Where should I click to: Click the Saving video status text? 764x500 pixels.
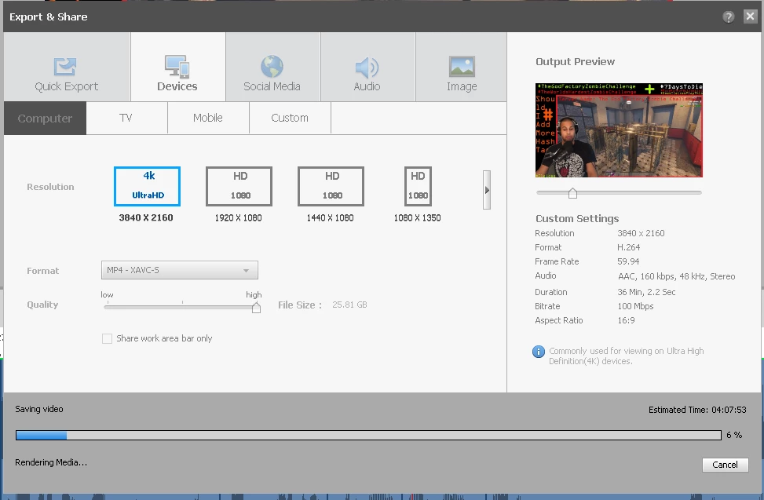[x=39, y=409]
